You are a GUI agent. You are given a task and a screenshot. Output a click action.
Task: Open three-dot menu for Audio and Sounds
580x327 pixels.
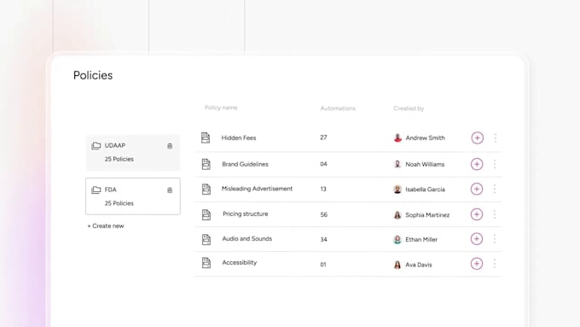pos(495,239)
